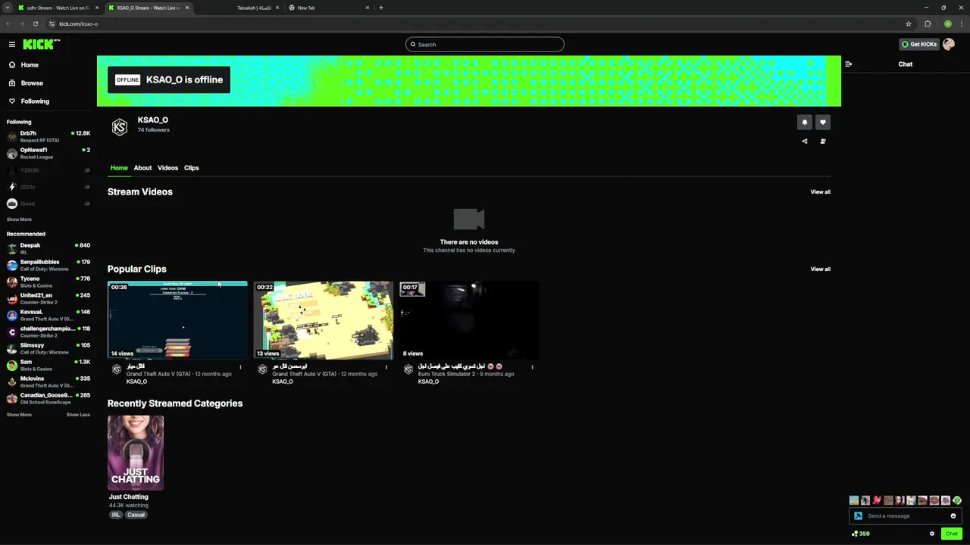Screen dimensions: 970x545
Task: Play the 00:22 clip thumbnail
Action: [x=324, y=320]
